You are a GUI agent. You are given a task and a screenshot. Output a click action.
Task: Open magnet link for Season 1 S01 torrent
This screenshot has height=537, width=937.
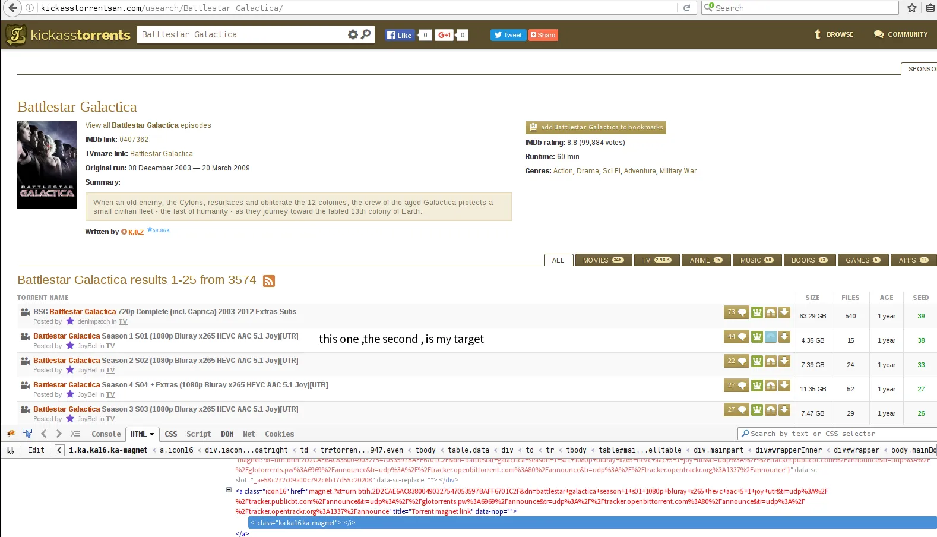(771, 337)
